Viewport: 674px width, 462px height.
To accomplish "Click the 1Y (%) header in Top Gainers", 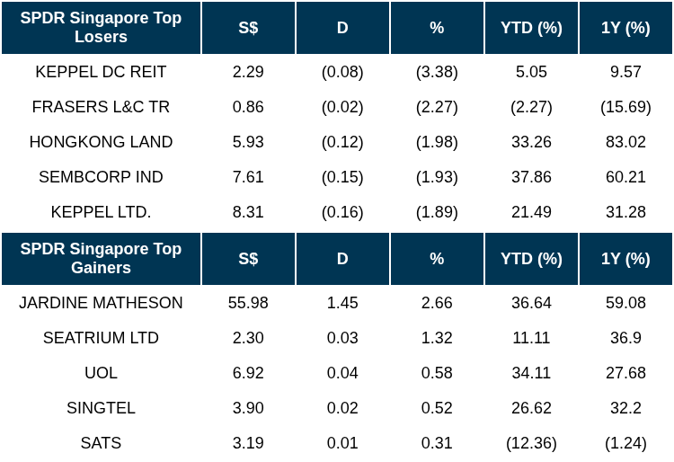I will 625,259.
